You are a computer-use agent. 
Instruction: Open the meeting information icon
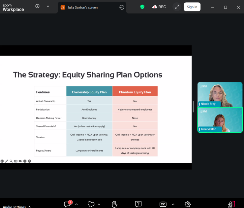(x=37, y=6)
